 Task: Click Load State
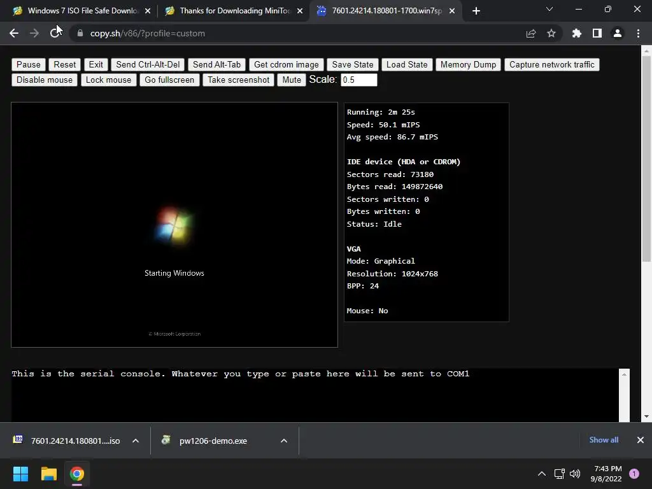coord(407,64)
